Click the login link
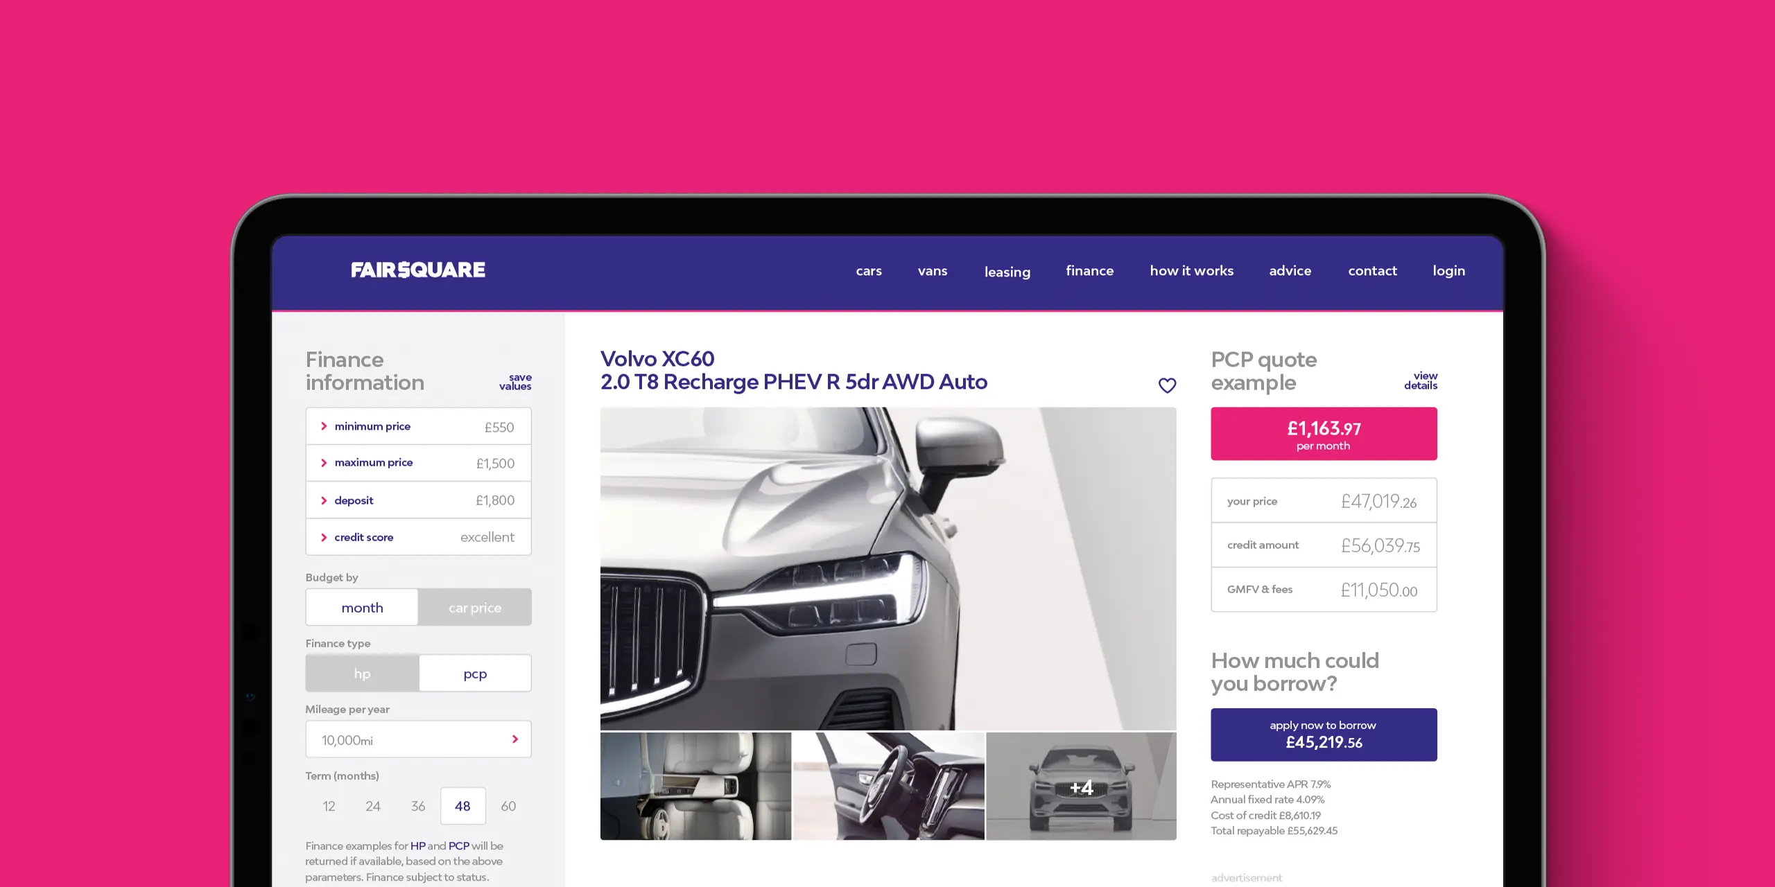 point(1449,271)
